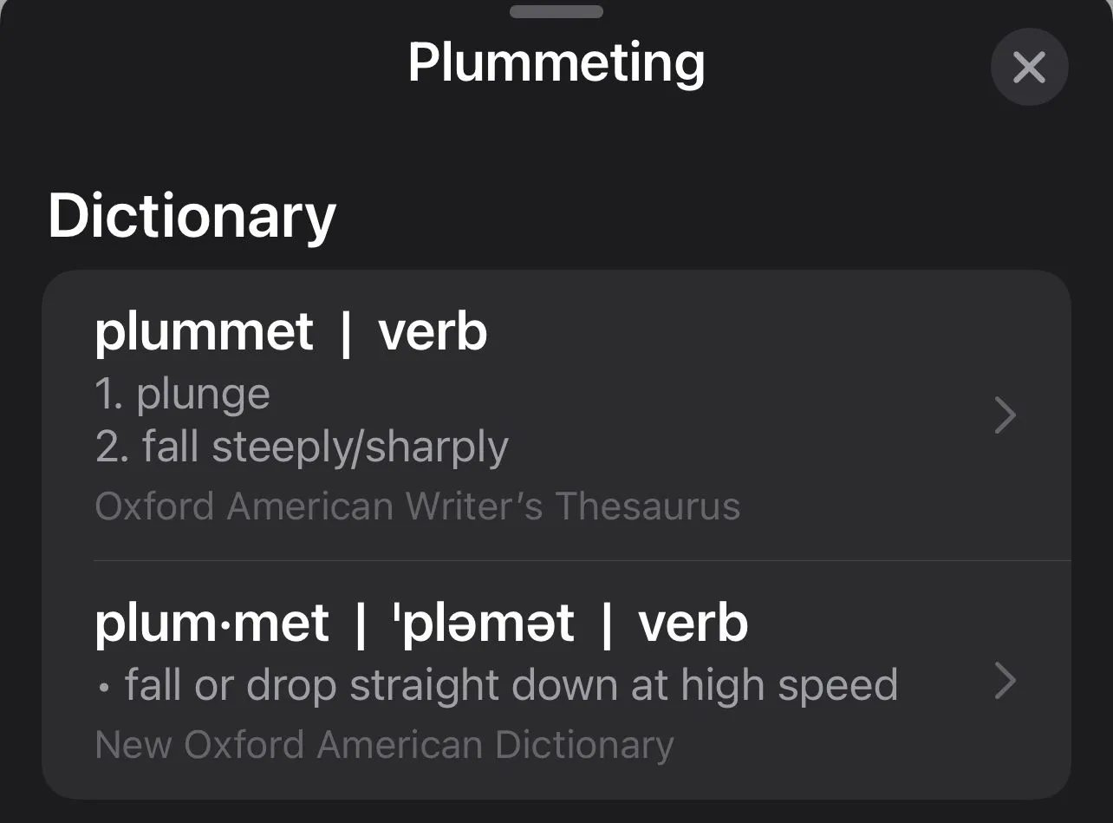The image size is (1113, 823).
Task: Click '2. fall steeply/sharply' synonym line
Action: (x=302, y=447)
